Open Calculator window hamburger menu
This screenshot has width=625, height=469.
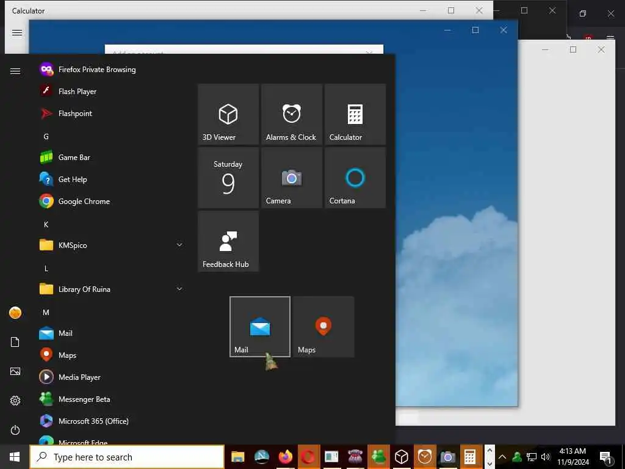pyautogui.click(x=16, y=33)
